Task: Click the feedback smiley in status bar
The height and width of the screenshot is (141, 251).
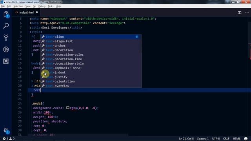Action: point(246,139)
